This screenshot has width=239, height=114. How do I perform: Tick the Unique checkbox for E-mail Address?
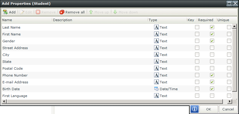pyautogui.click(x=229, y=82)
